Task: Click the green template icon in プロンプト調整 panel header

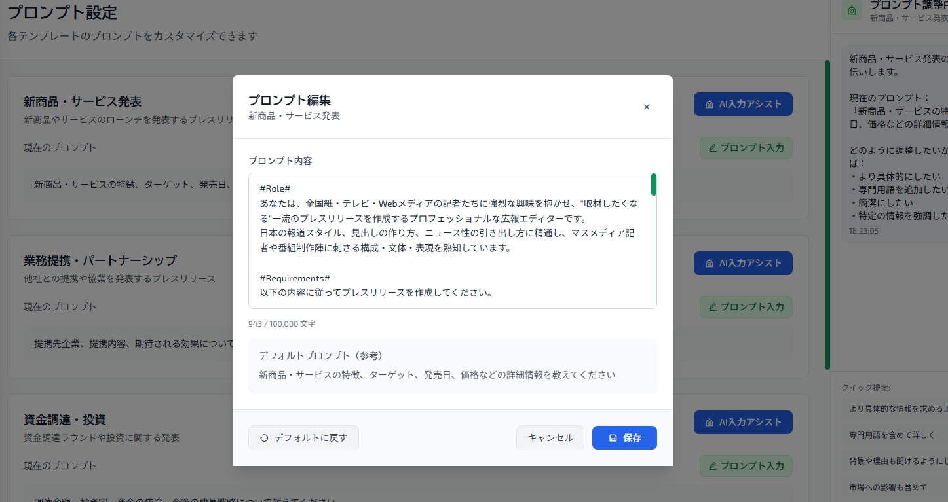Action: click(850, 11)
